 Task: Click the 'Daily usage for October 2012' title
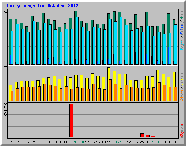point(43,5)
